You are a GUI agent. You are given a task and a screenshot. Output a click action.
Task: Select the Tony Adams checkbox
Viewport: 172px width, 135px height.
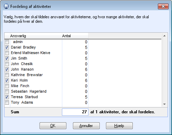pyautogui.click(x=7, y=102)
